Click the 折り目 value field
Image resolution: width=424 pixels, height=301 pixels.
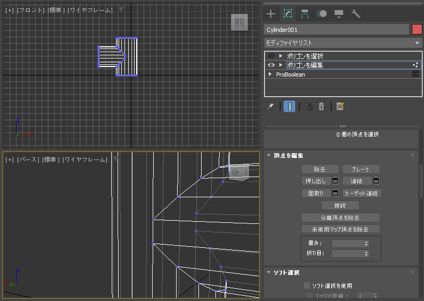point(347,254)
